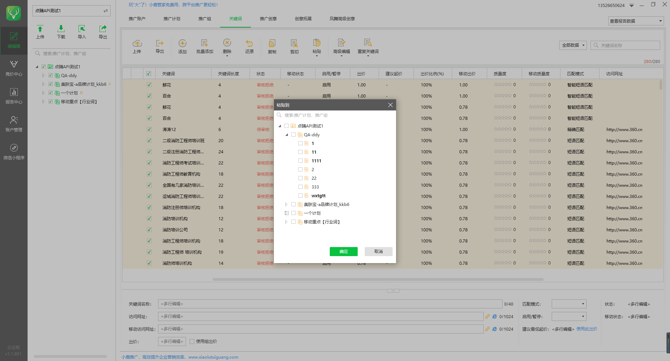The height and width of the screenshot is (361, 670).
Task: Open 账户管理 in the sidebar
Action: click(14, 124)
